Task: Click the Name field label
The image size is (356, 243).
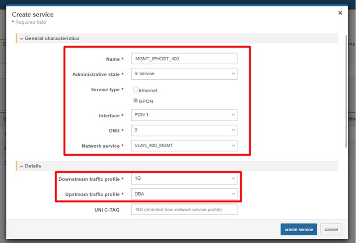Action: [112, 59]
